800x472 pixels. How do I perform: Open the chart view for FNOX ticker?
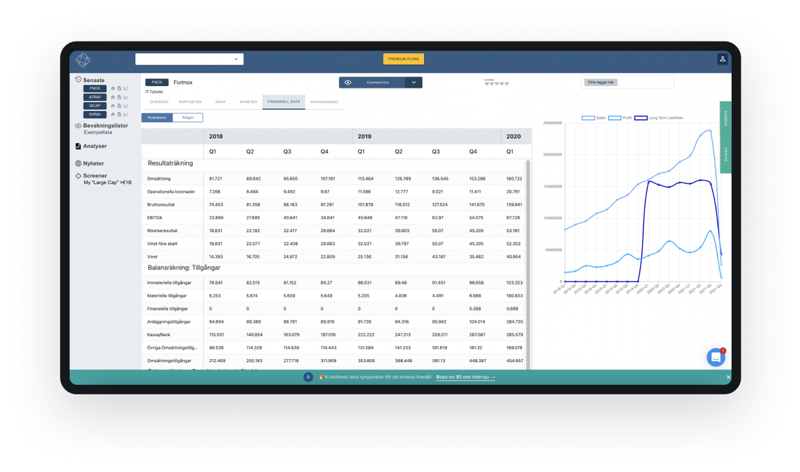[x=125, y=88]
